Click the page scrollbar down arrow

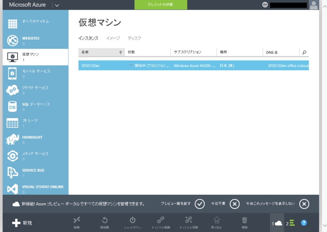point(325,225)
